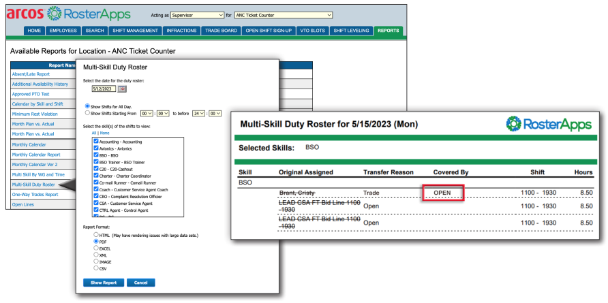The width and height of the screenshot is (608, 303).
Task: Uncheck BSO - BSO skill
Action: 96,155
